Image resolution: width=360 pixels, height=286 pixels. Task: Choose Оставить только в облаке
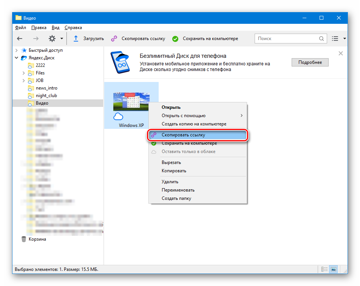pos(198,152)
